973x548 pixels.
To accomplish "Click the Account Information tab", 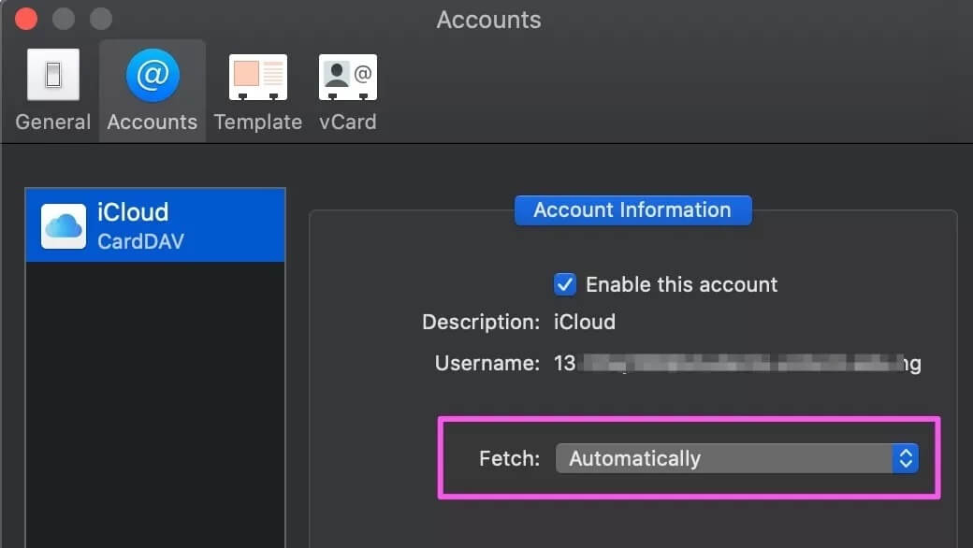I will click(632, 210).
